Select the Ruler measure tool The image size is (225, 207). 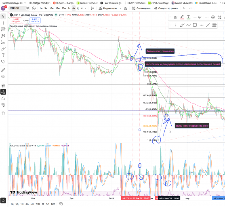(3, 70)
